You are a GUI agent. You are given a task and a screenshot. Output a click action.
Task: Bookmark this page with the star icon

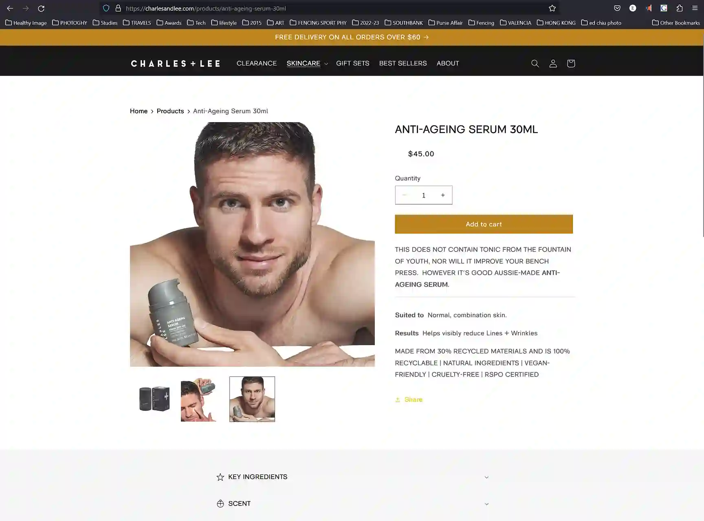552,8
